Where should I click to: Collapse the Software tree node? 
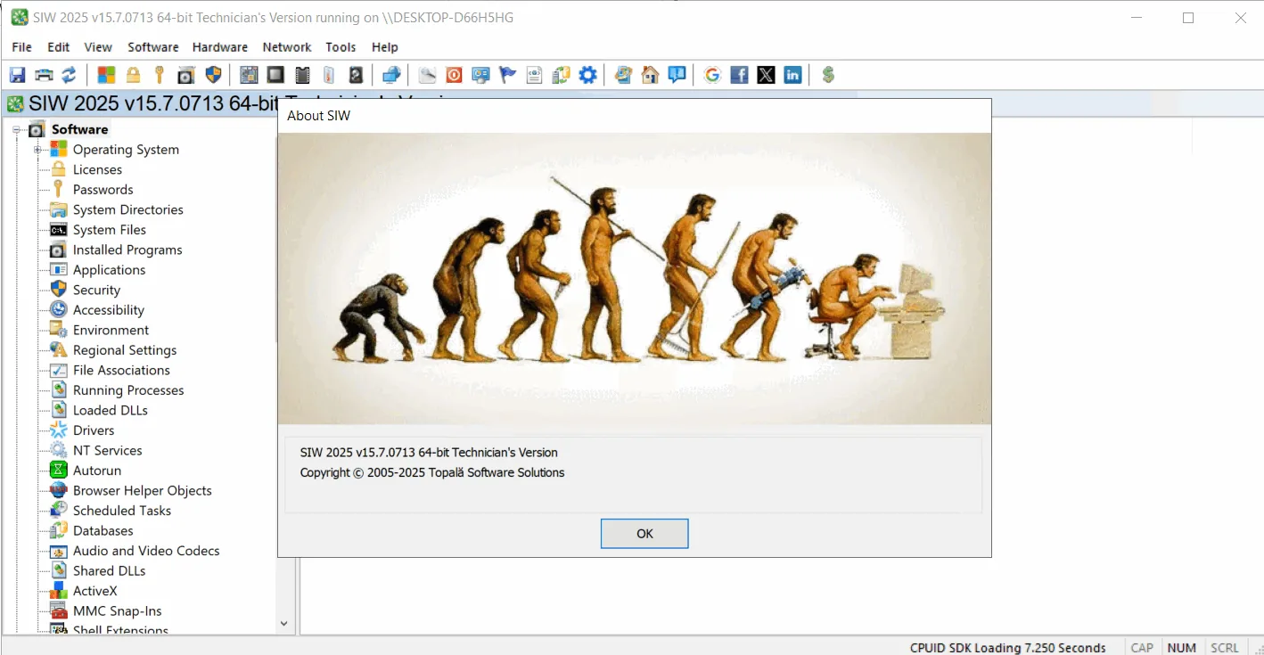16,130
